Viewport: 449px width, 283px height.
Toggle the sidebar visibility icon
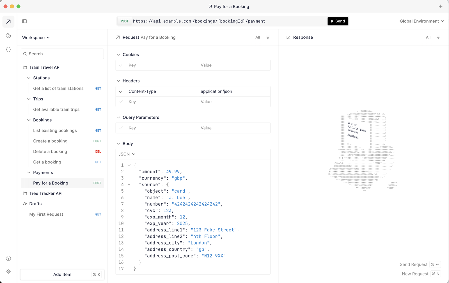tap(24, 21)
